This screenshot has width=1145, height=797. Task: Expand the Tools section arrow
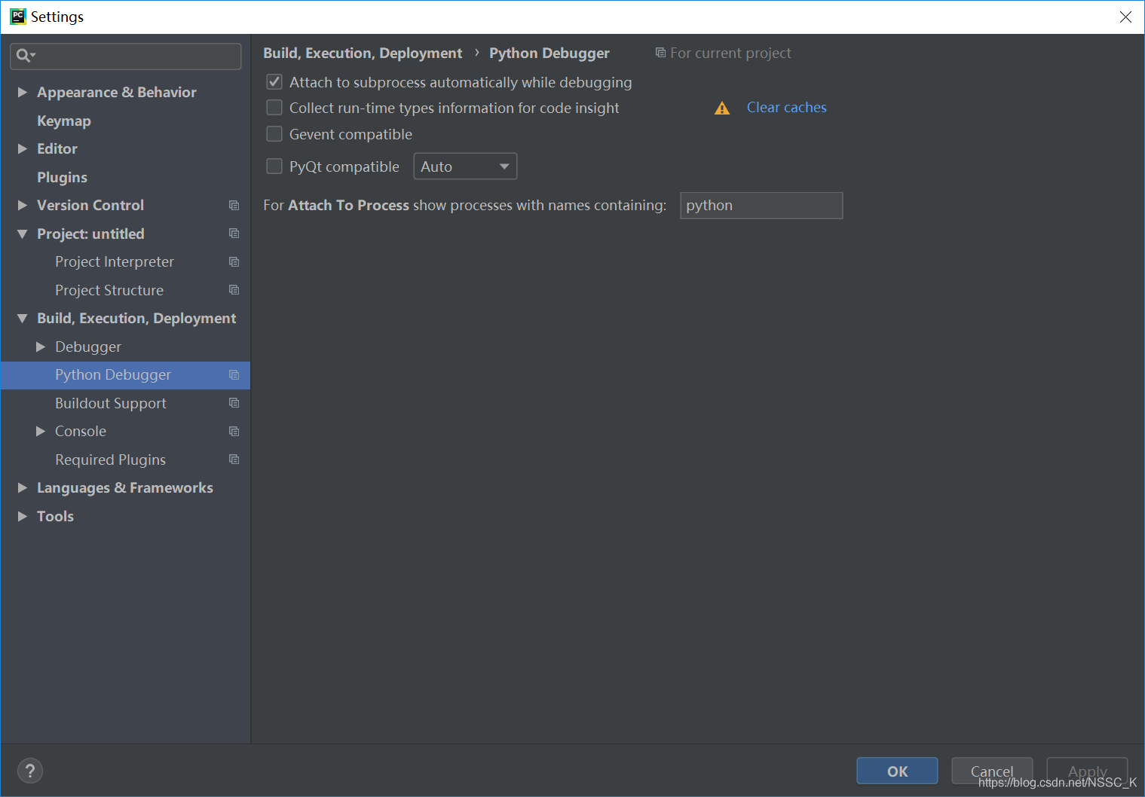click(x=23, y=516)
